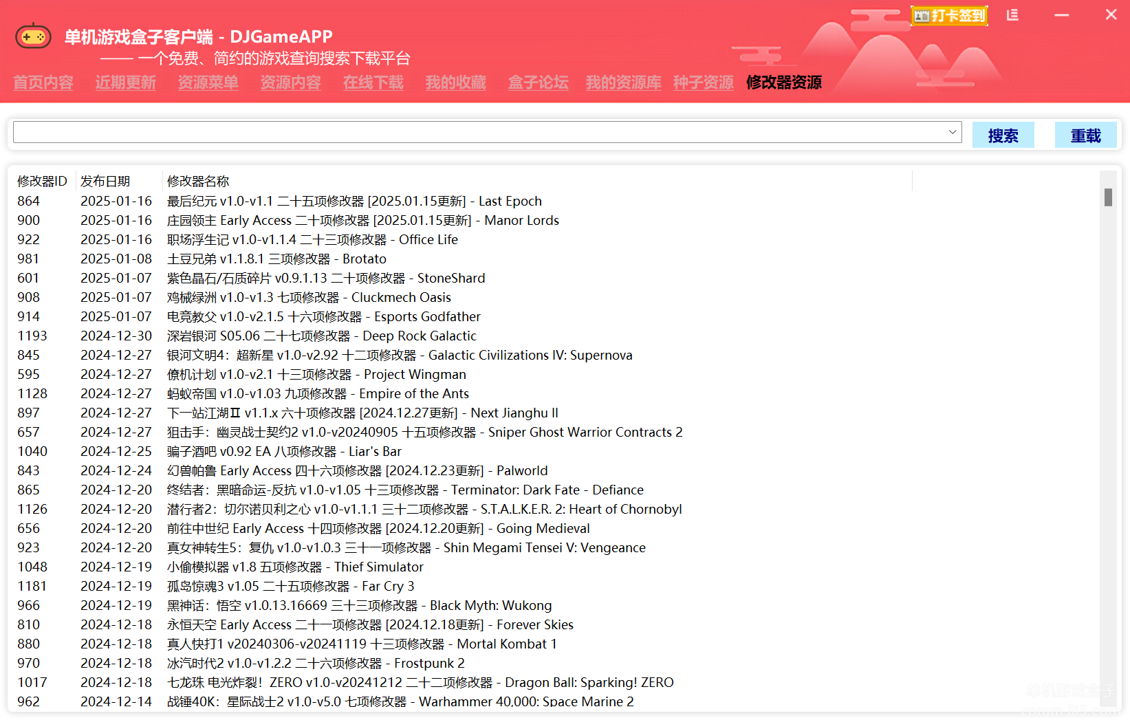Switch to the 种子资源 tab
This screenshot has height=720, width=1130.
(x=704, y=83)
